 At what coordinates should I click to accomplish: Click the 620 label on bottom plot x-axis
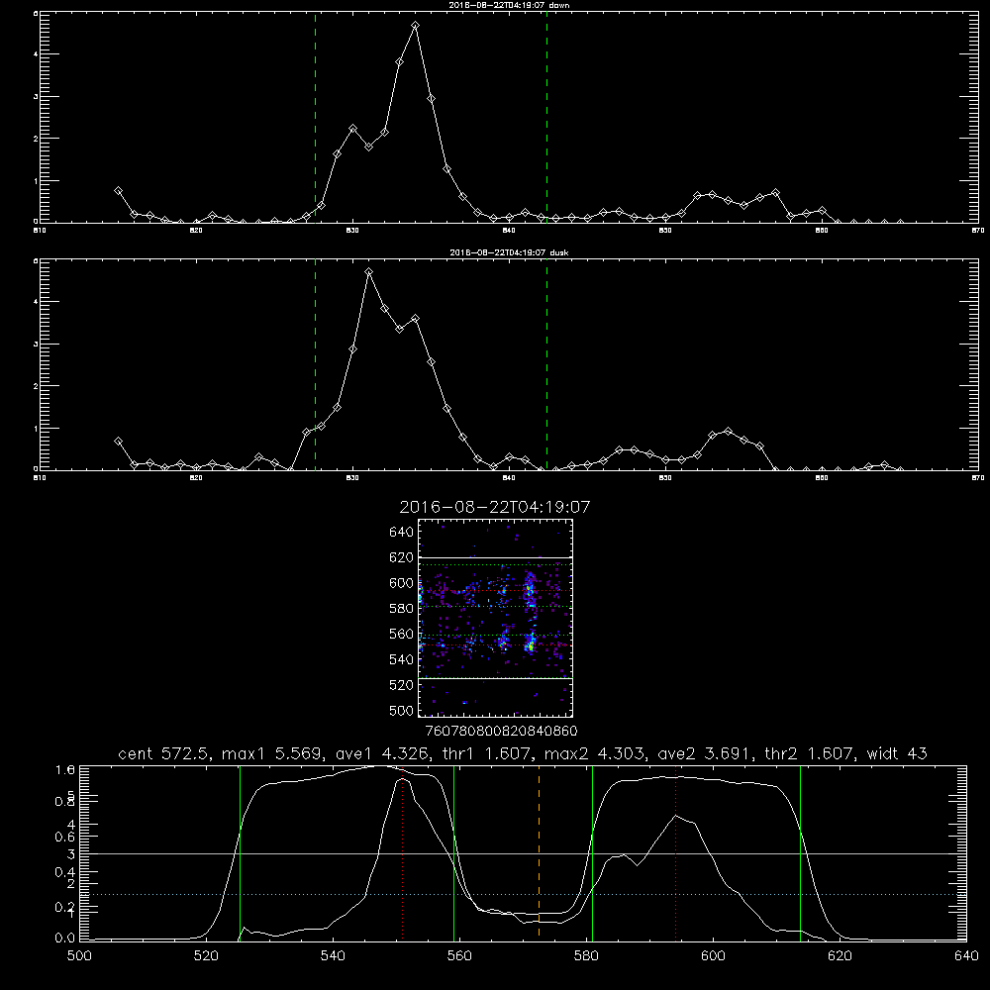click(840, 955)
